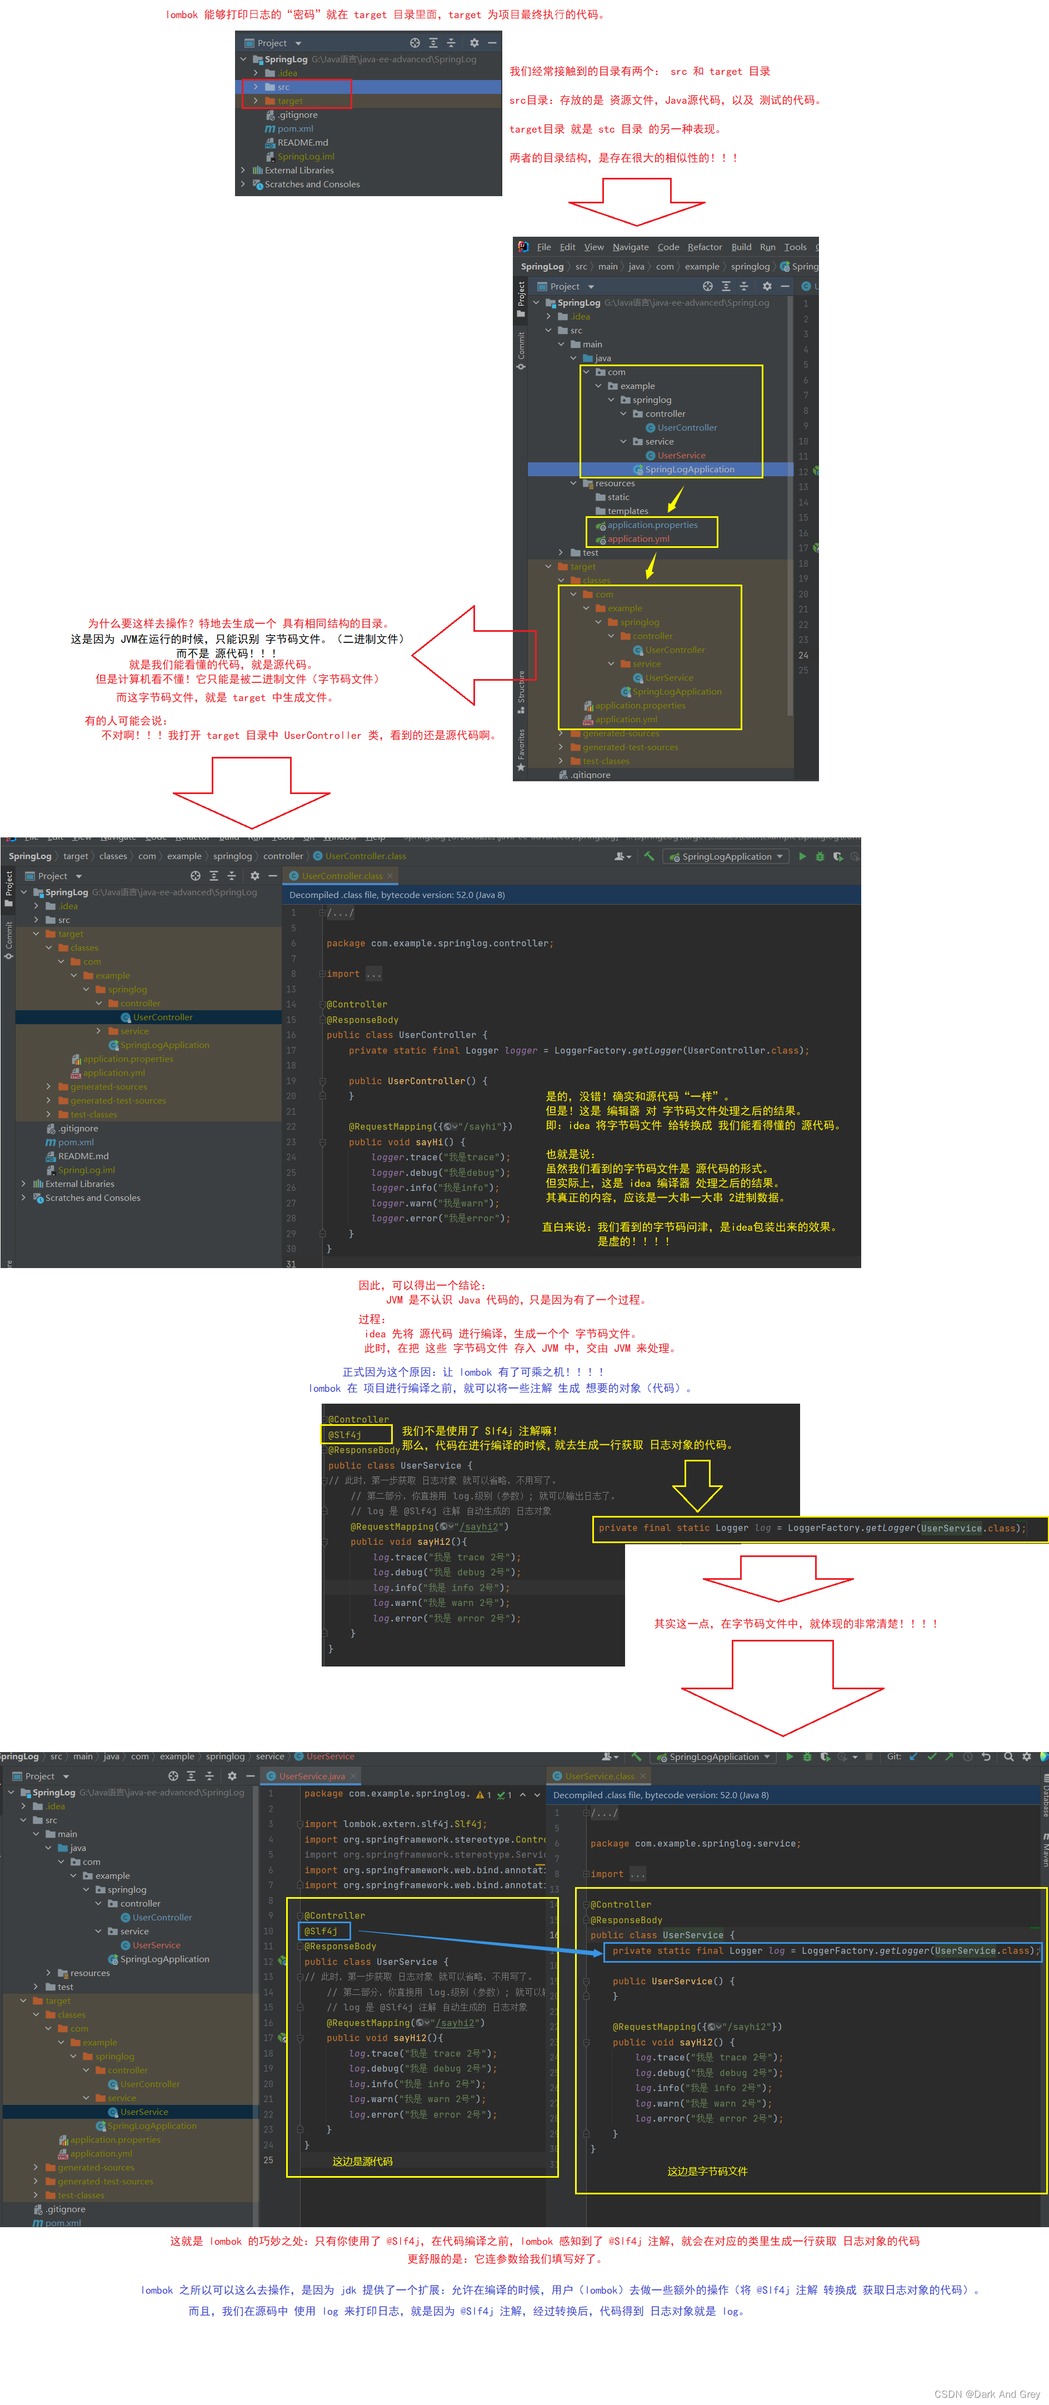Open the Refactor menu
Screen dimensions: 1049x2405
pyautogui.click(x=705, y=247)
